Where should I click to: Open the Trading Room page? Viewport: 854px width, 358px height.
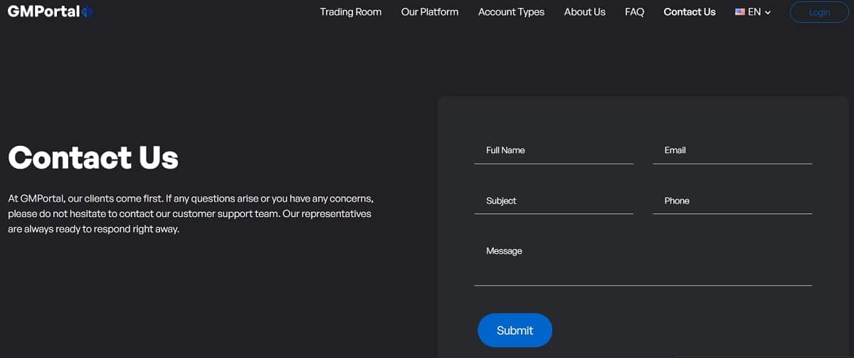pyautogui.click(x=350, y=12)
